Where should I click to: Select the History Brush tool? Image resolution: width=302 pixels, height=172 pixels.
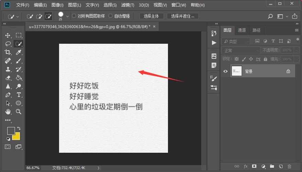pos(19,69)
